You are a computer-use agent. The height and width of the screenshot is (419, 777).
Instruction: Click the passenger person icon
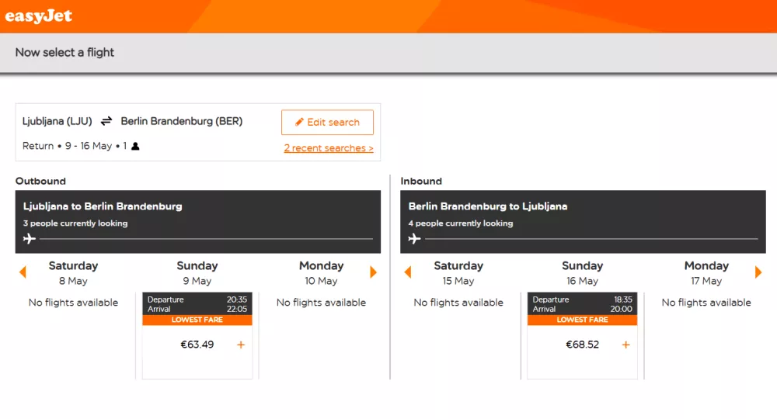tap(135, 146)
